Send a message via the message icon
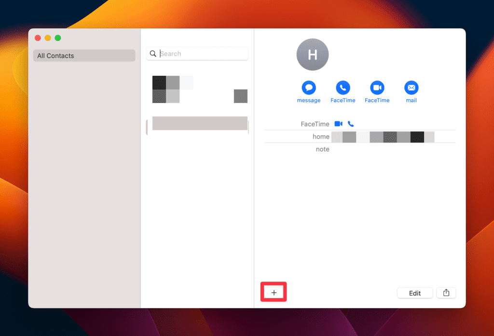This screenshot has width=494, height=336. click(x=309, y=88)
